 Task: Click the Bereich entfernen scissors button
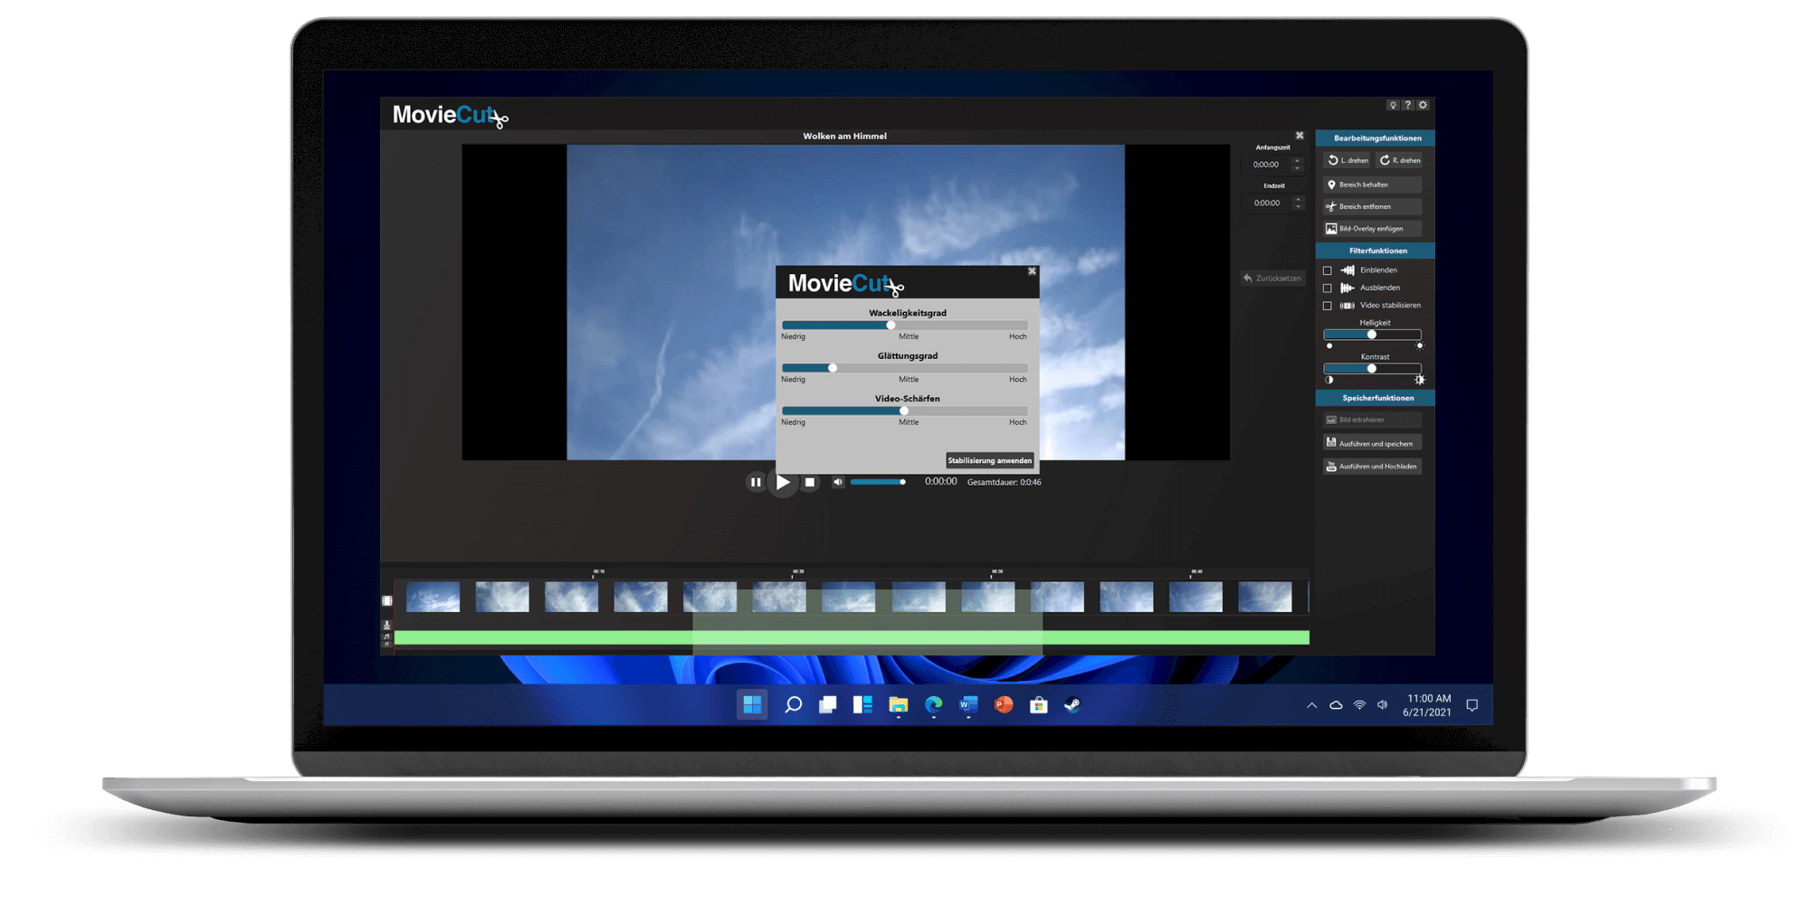(1372, 206)
